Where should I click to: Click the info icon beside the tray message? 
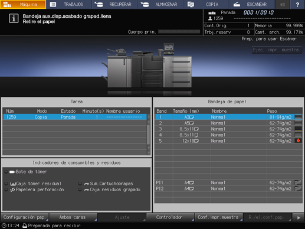(x=14, y=18)
